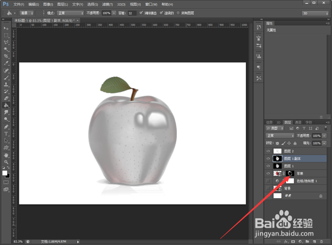Toggle the 消除锯齿 anti-alias checkbox
Screen dimensions: 332x245
coord(141,13)
